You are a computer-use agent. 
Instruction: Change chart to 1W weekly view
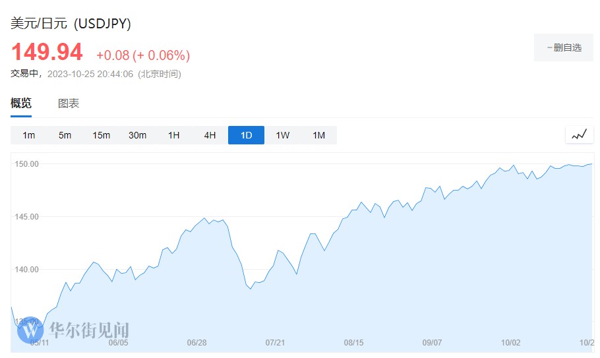tap(282, 135)
